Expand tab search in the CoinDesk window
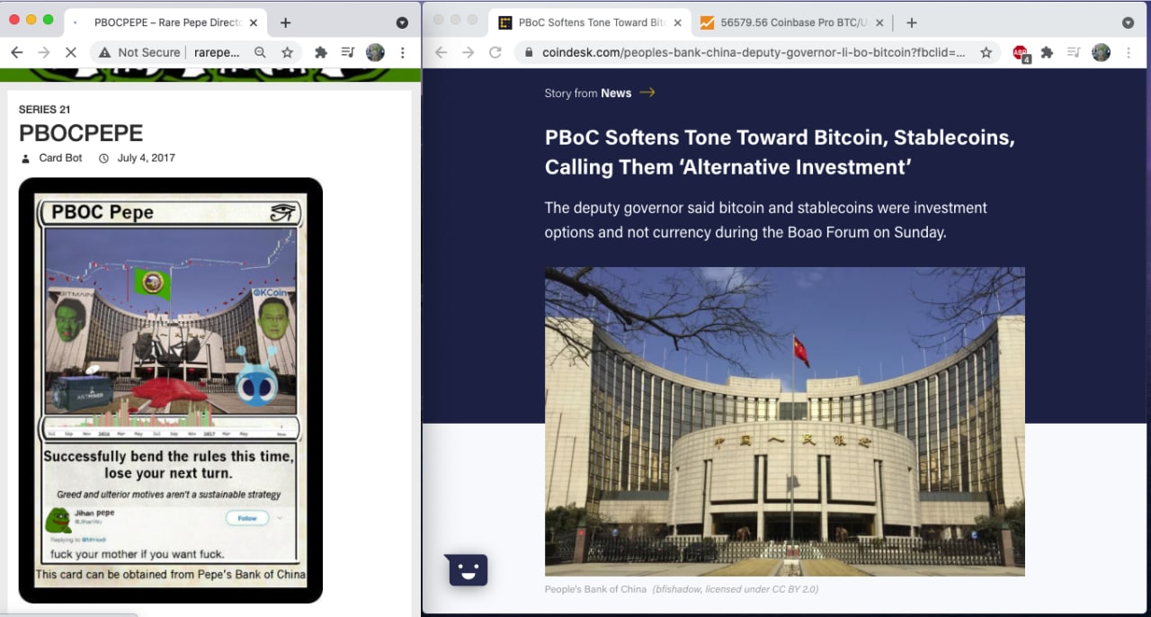 pyautogui.click(x=1128, y=22)
